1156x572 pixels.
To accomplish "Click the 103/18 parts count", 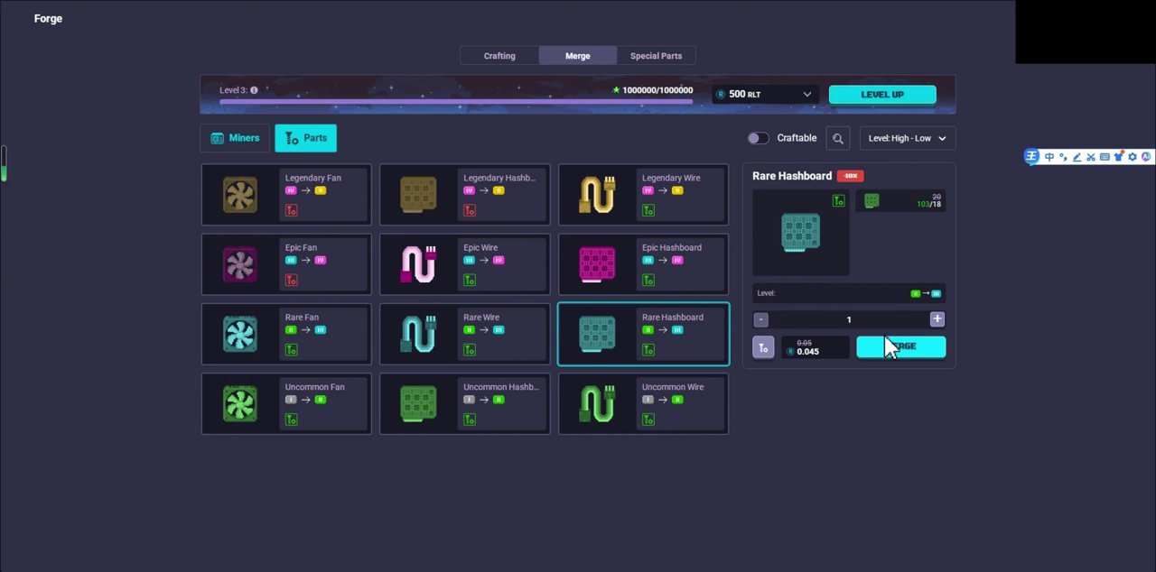I will click(929, 205).
